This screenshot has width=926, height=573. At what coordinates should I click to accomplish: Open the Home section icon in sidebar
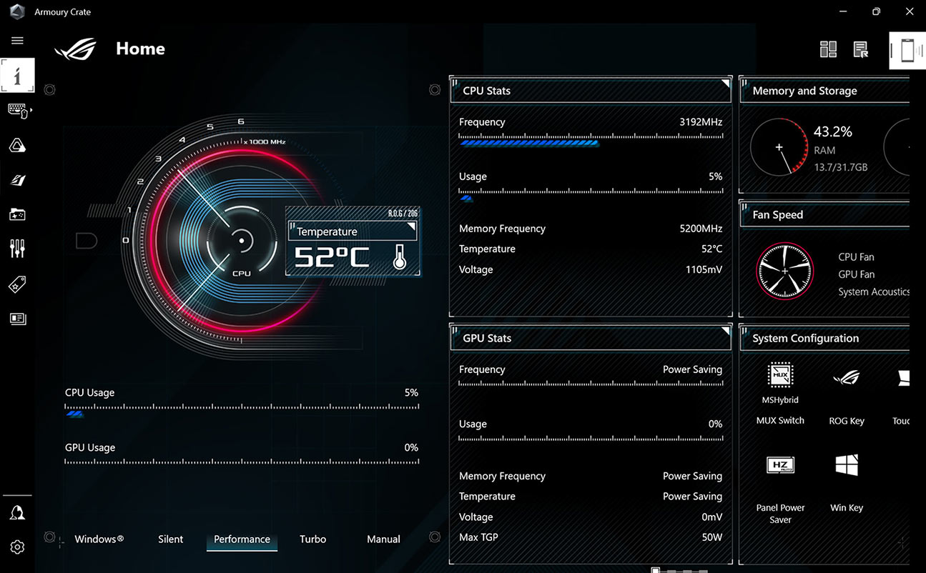pos(17,75)
